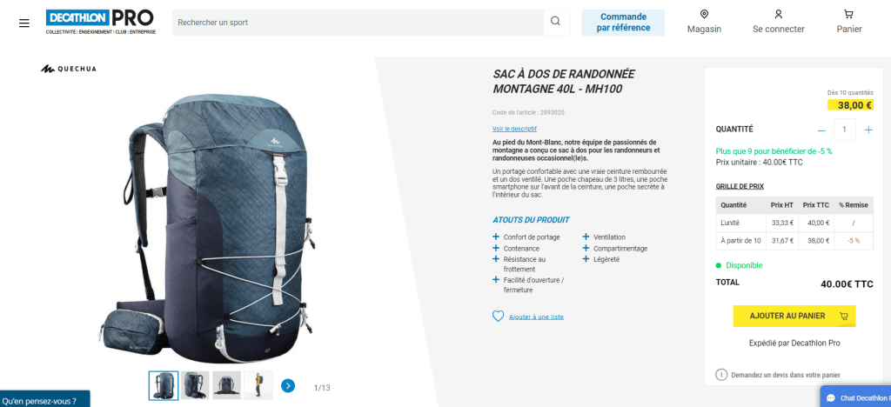Image resolution: width=891 pixels, height=407 pixels.
Task: Open the Panier cart icon
Action: [849, 15]
